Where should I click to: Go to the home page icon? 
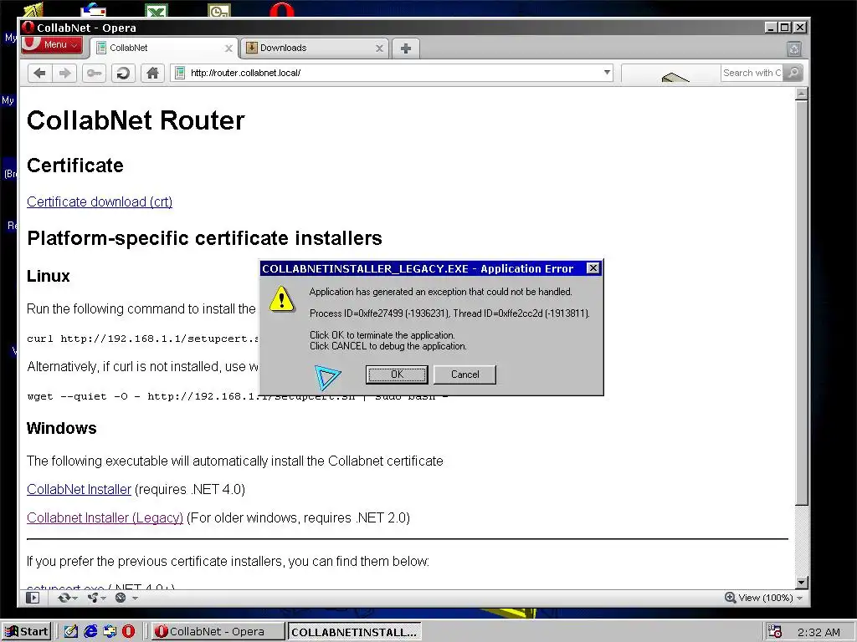point(152,74)
